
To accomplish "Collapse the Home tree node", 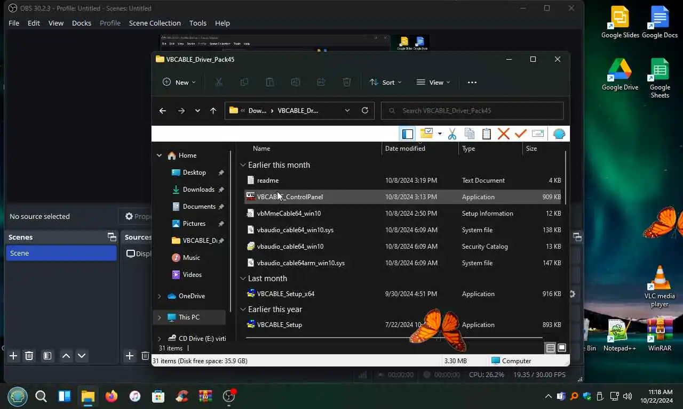I will [x=159, y=156].
